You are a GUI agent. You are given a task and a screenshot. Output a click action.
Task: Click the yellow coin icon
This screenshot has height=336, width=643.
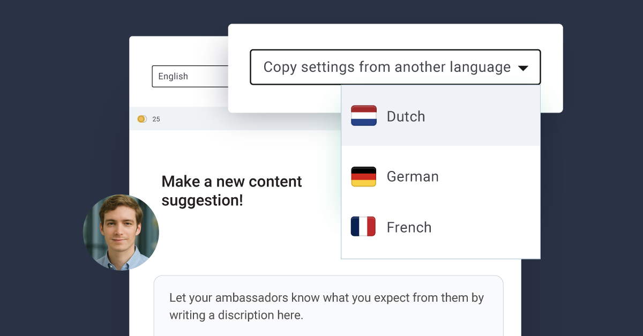coord(141,119)
